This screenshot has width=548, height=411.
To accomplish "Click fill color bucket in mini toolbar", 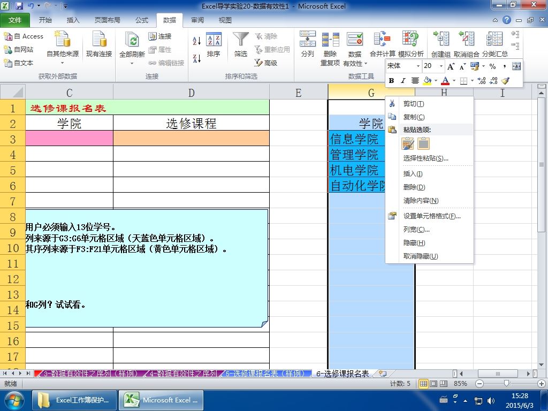I will pyautogui.click(x=428, y=81).
